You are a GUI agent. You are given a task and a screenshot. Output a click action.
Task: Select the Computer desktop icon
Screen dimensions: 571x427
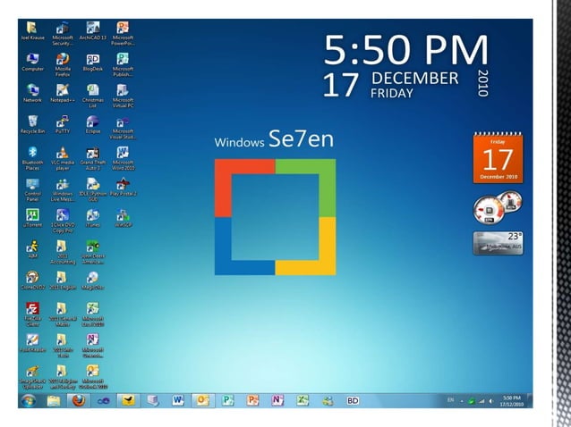click(x=32, y=63)
